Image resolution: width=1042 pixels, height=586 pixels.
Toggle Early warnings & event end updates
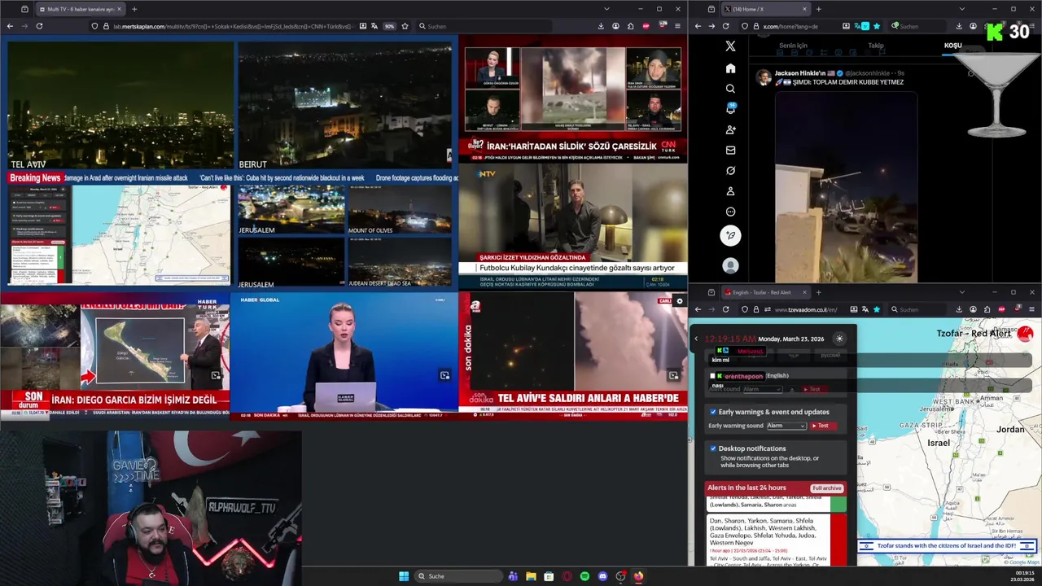click(x=713, y=412)
